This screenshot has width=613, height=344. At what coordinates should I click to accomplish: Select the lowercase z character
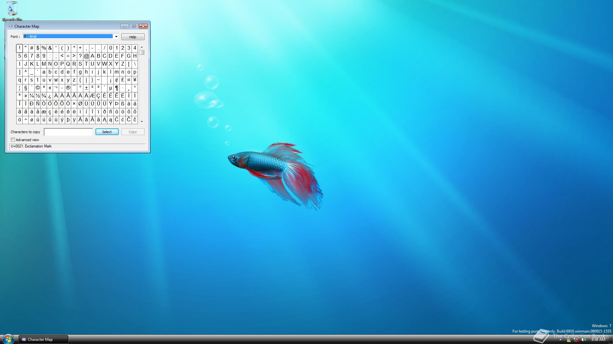(74, 80)
